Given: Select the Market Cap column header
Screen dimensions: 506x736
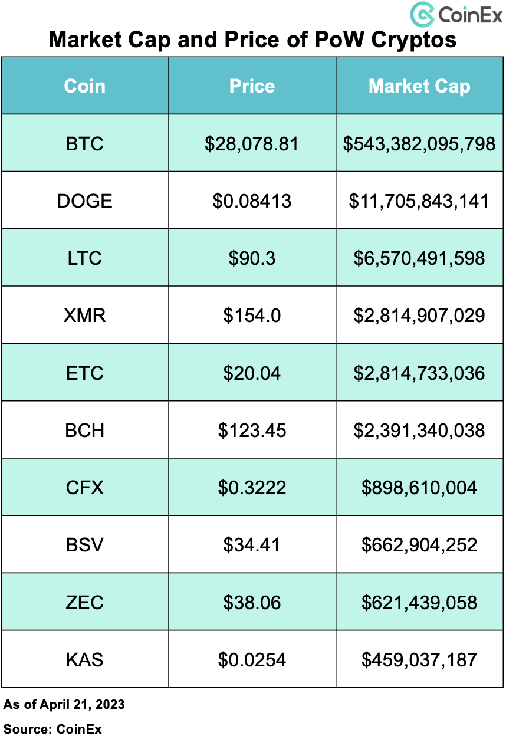Looking at the screenshot, I should click(419, 86).
